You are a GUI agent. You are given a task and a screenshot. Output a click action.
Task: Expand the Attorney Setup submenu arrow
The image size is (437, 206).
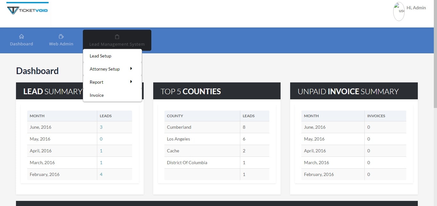tap(131, 69)
